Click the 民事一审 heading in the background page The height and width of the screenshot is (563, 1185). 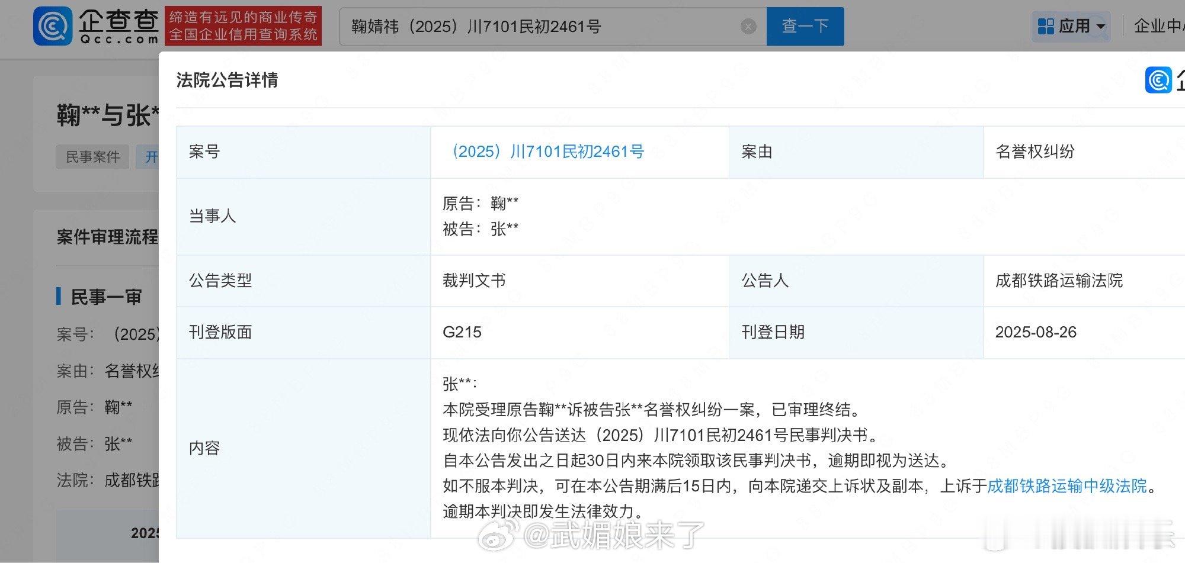pyautogui.click(x=106, y=297)
